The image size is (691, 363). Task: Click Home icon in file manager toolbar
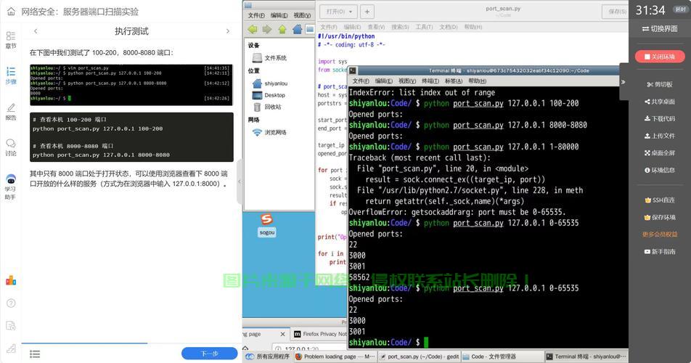298,29
